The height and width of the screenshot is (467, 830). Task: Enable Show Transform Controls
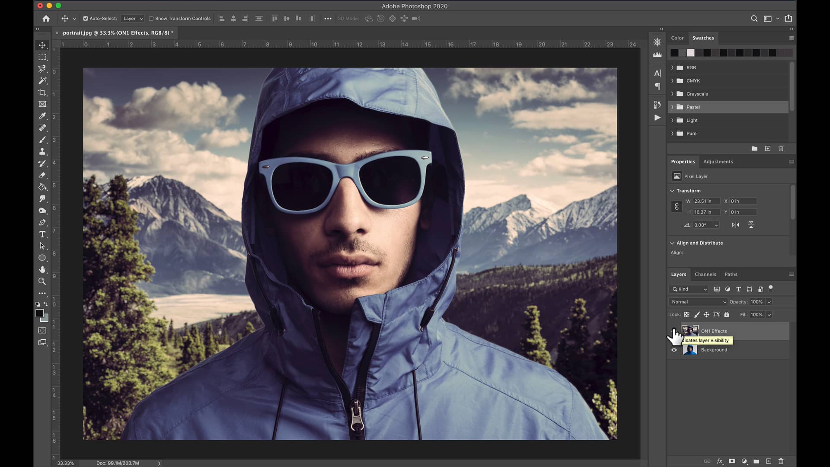pyautogui.click(x=151, y=19)
